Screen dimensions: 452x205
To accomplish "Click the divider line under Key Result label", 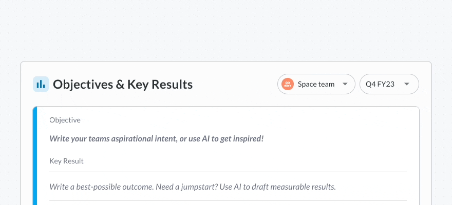I will 228,172.
